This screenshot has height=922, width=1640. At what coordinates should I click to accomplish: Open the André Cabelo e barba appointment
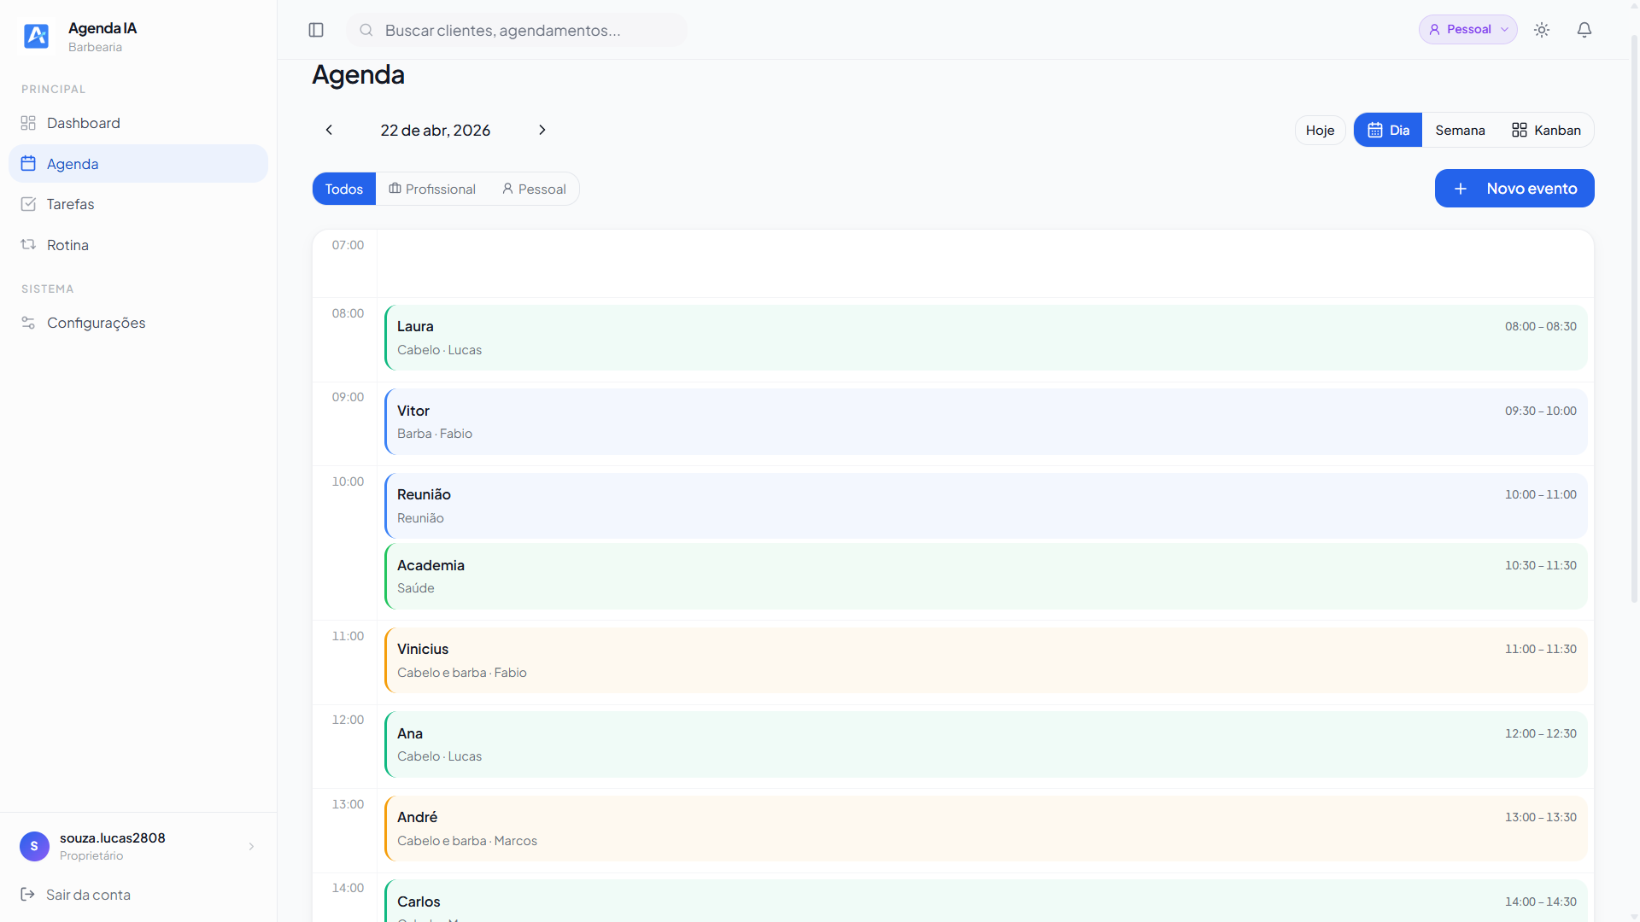click(986, 828)
